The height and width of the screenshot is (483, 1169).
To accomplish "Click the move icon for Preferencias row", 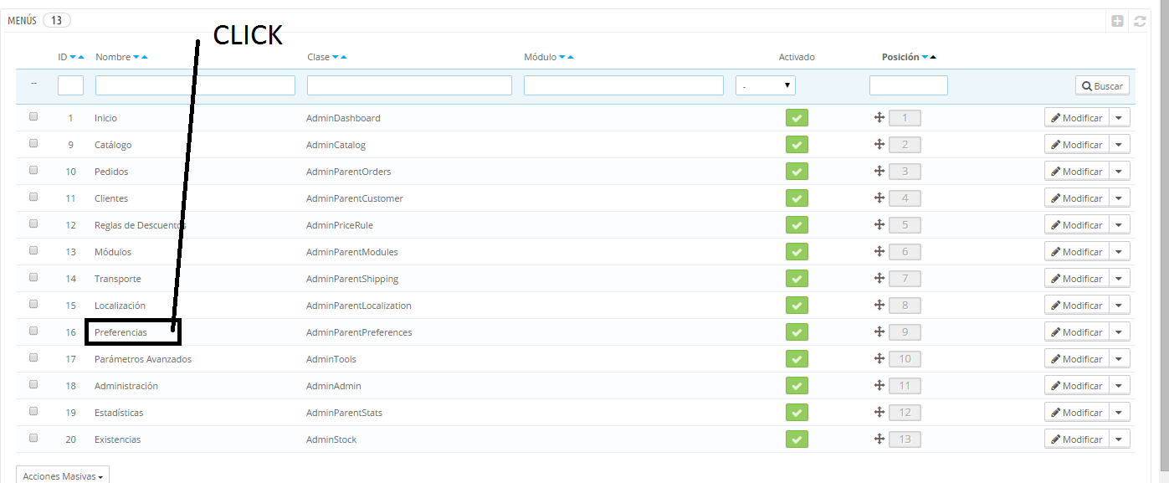I will [x=879, y=332].
